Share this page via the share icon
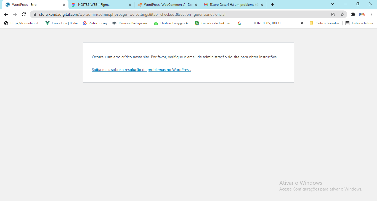Image resolution: width=377 pixels, height=201 pixels. (x=333, y=14)
